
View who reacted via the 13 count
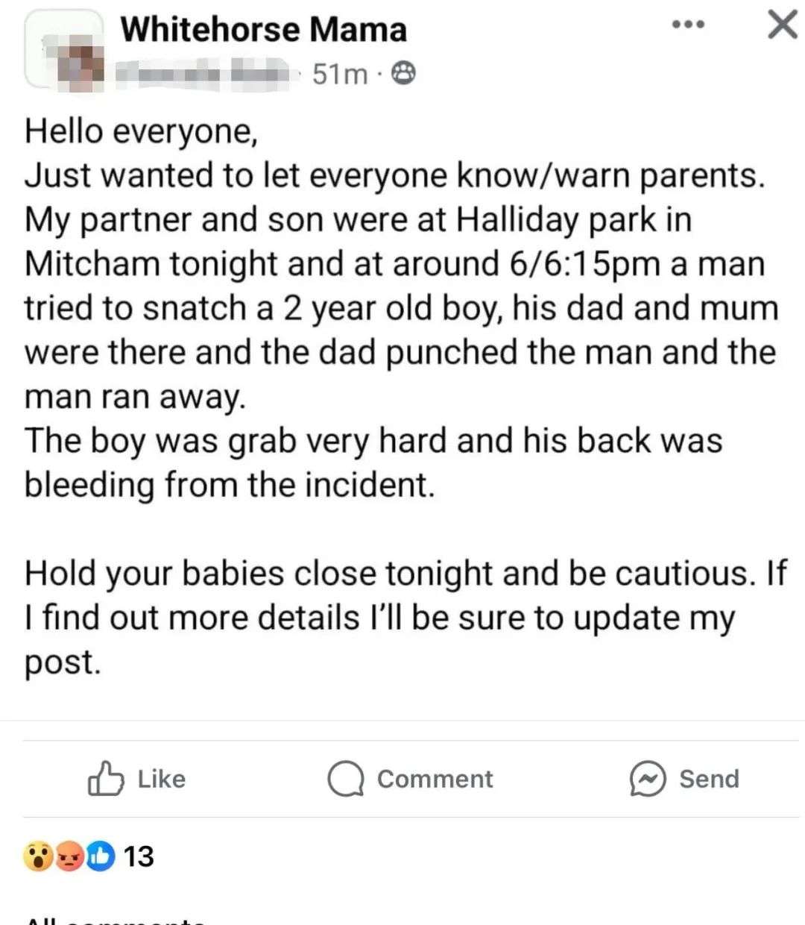tap(139, 857)
